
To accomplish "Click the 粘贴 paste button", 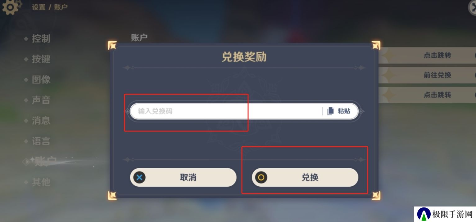I will pyautogui.click(x=339, y=111).
